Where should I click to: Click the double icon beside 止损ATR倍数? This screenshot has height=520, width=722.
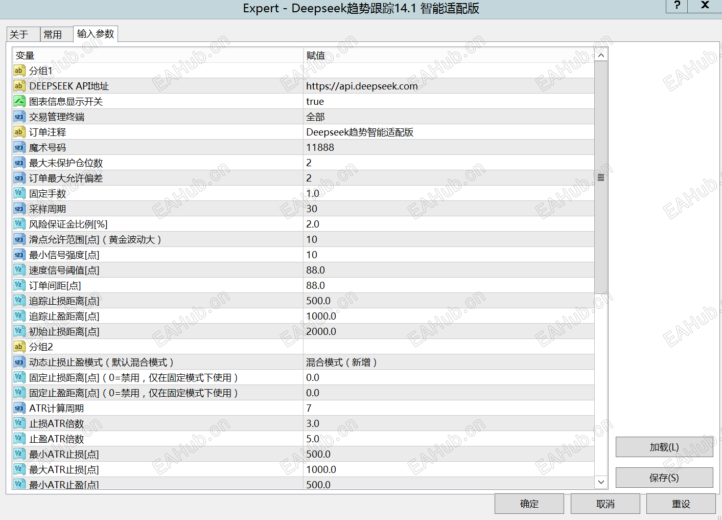click(19, 423)
